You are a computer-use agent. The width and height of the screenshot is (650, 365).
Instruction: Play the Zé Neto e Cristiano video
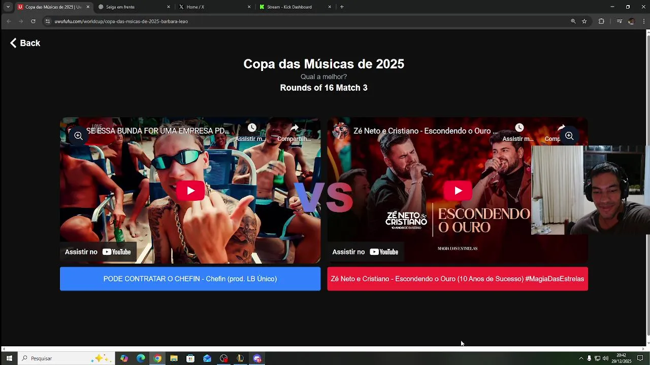pos(458,191)
